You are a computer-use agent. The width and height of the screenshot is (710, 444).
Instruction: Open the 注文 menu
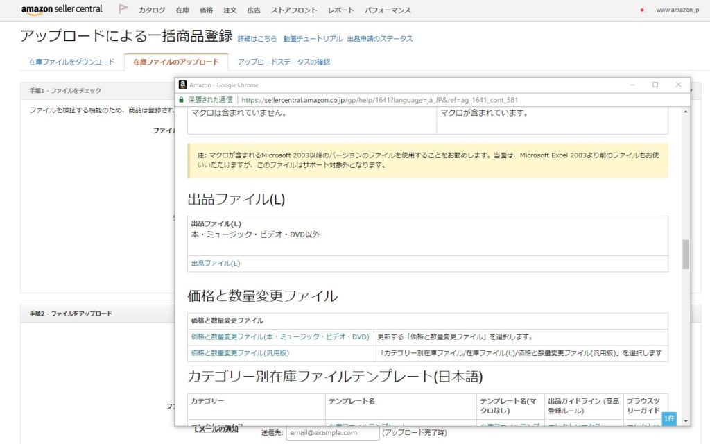(230, 10)
